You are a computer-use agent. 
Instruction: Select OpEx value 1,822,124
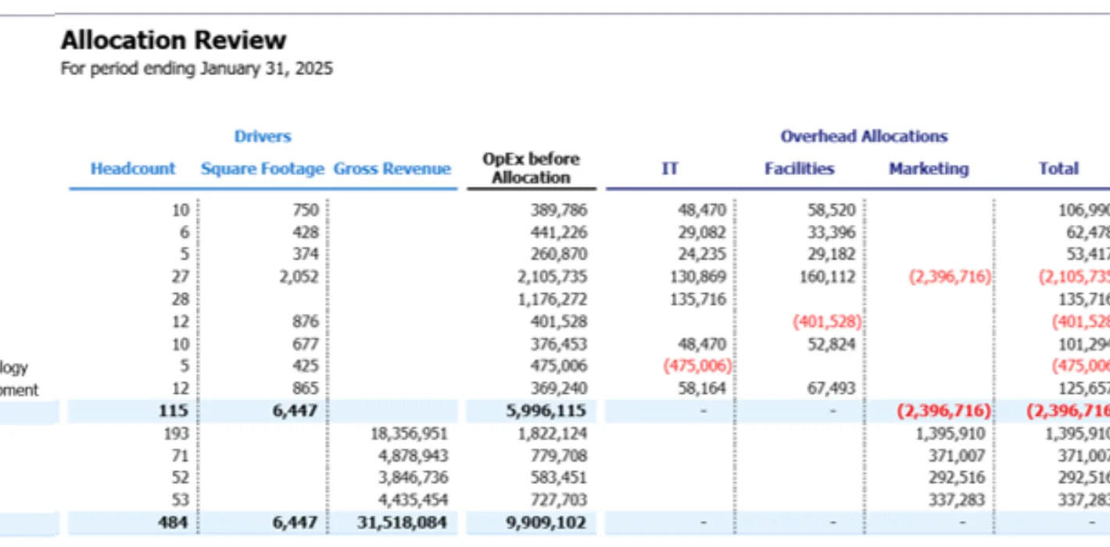552,434
